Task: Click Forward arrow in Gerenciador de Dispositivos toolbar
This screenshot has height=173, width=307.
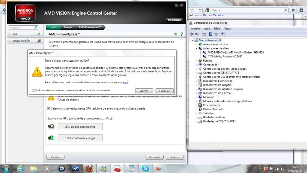Action: 197,34
